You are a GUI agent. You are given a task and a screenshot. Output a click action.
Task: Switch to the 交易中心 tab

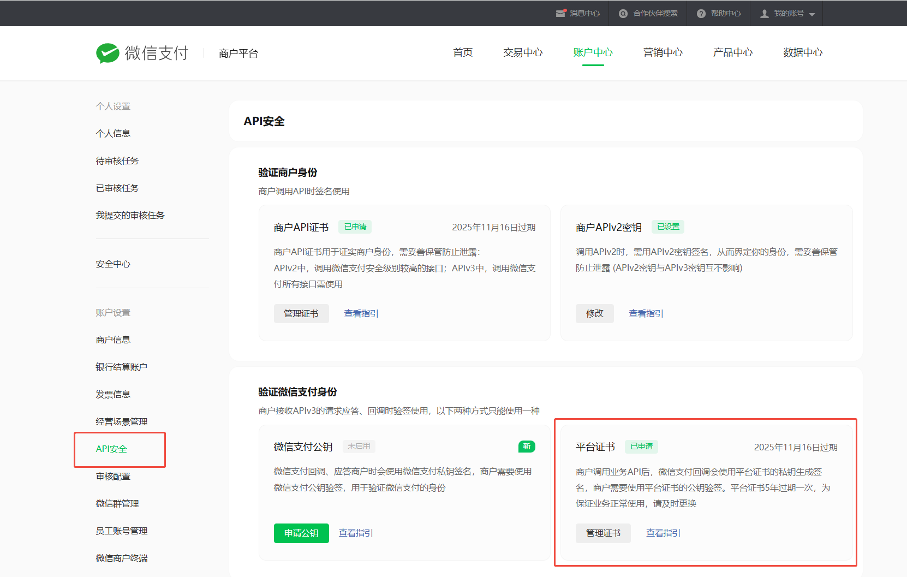[523, 52]
